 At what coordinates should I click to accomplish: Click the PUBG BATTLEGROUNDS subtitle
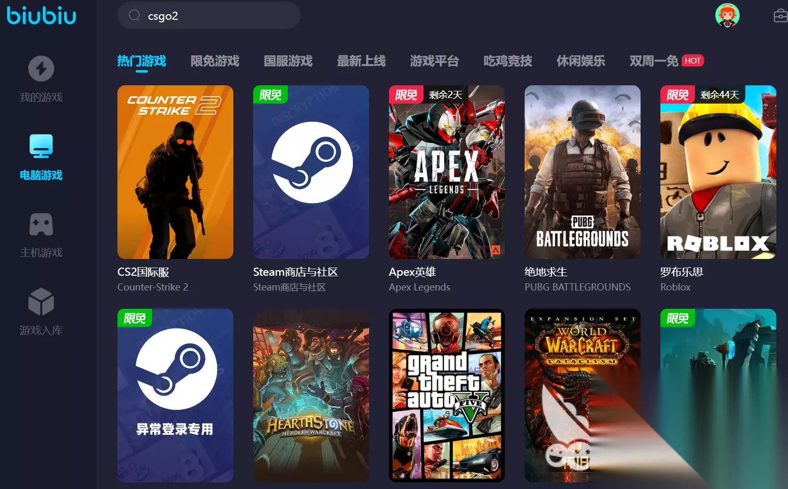click(x=578, y=287)
